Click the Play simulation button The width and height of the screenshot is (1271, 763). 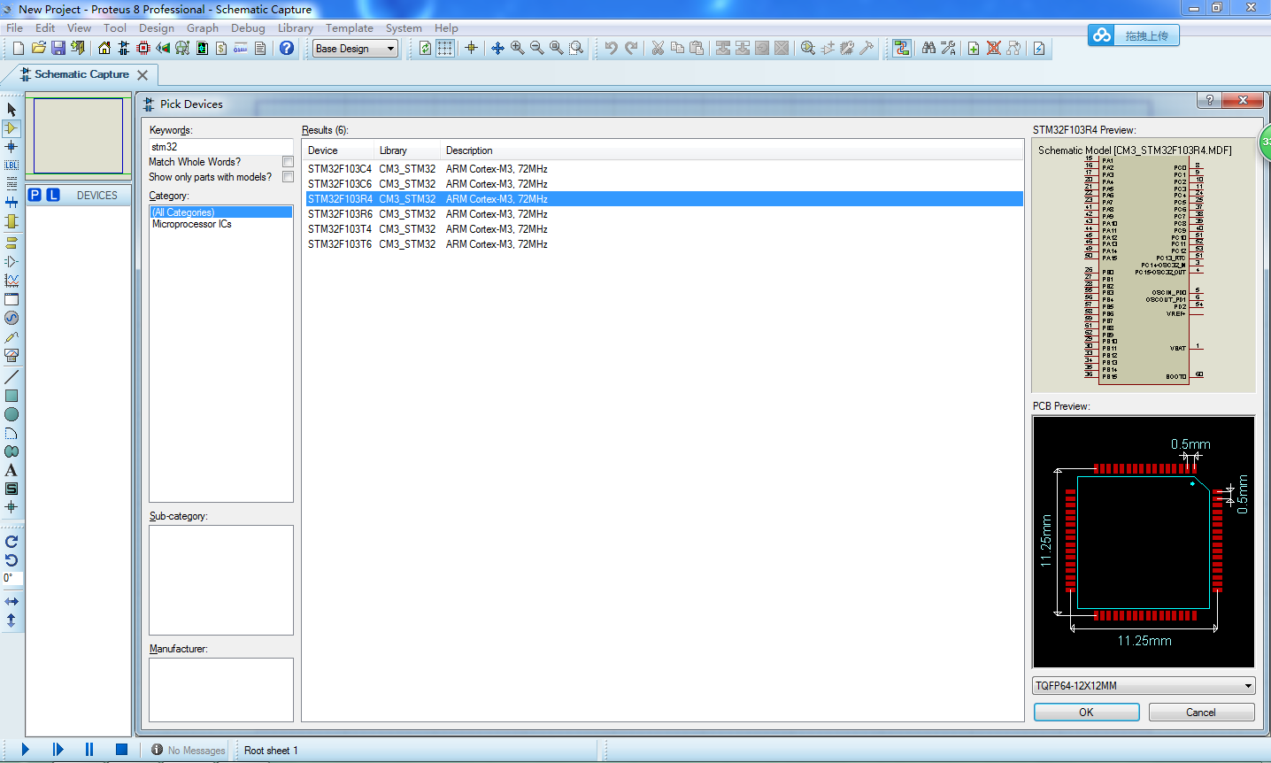click(25, 750)
